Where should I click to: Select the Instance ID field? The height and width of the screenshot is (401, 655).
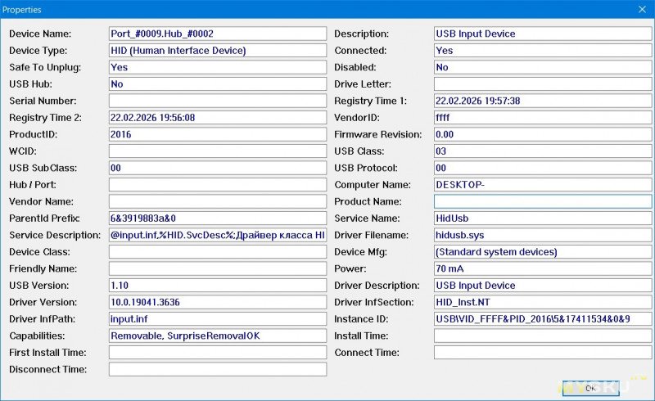click(542, 319)
